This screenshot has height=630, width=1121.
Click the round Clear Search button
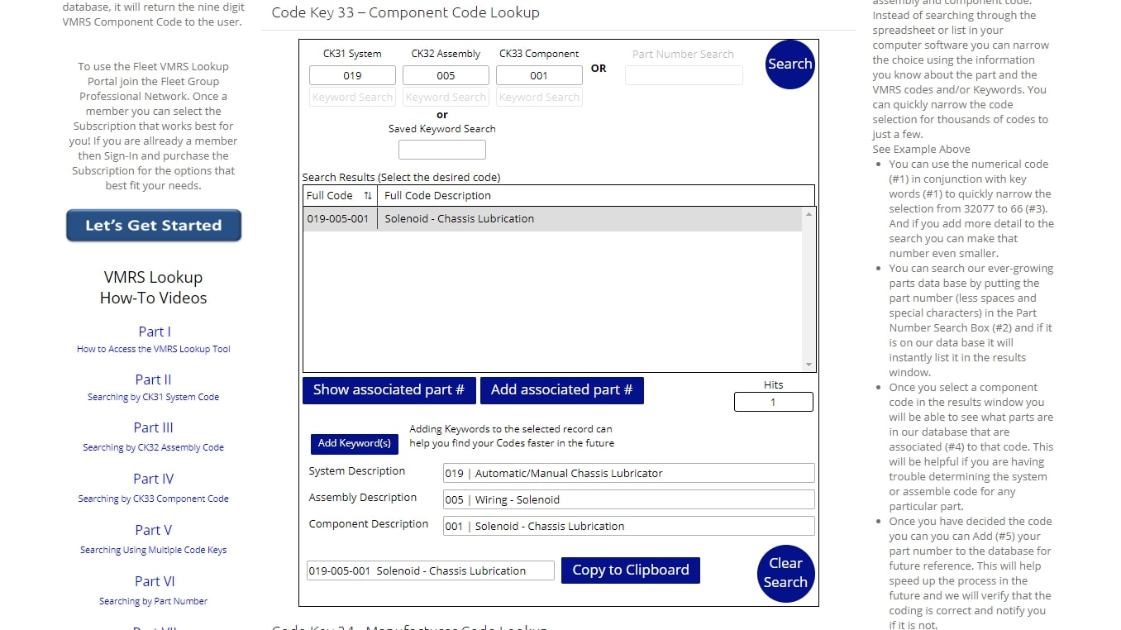click(x=785, y=573)
